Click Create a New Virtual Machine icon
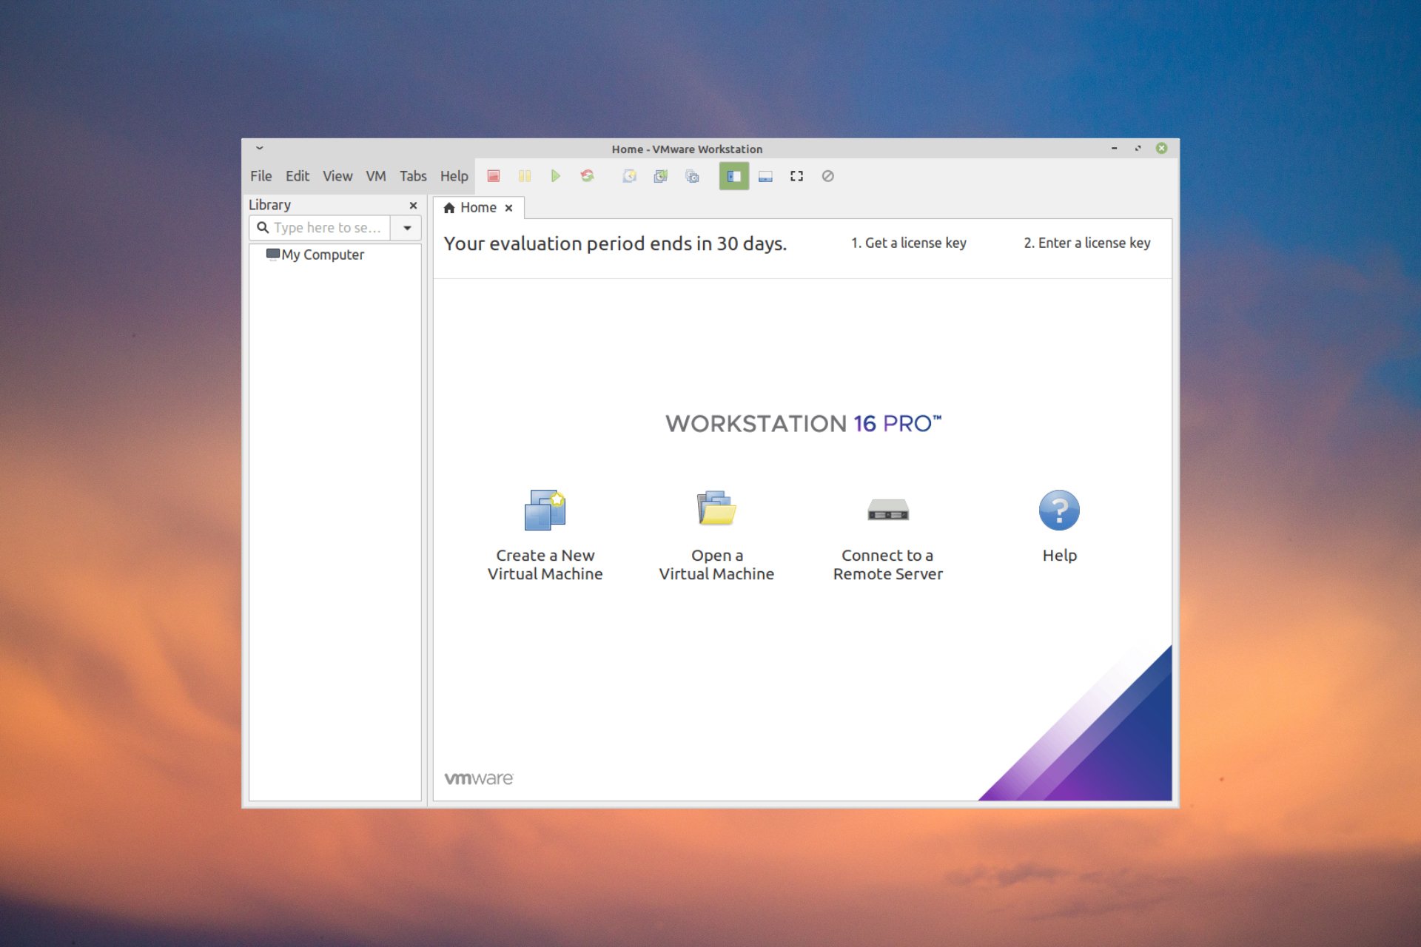Viewport: 1421px width, 947px height. coord(545,510)
